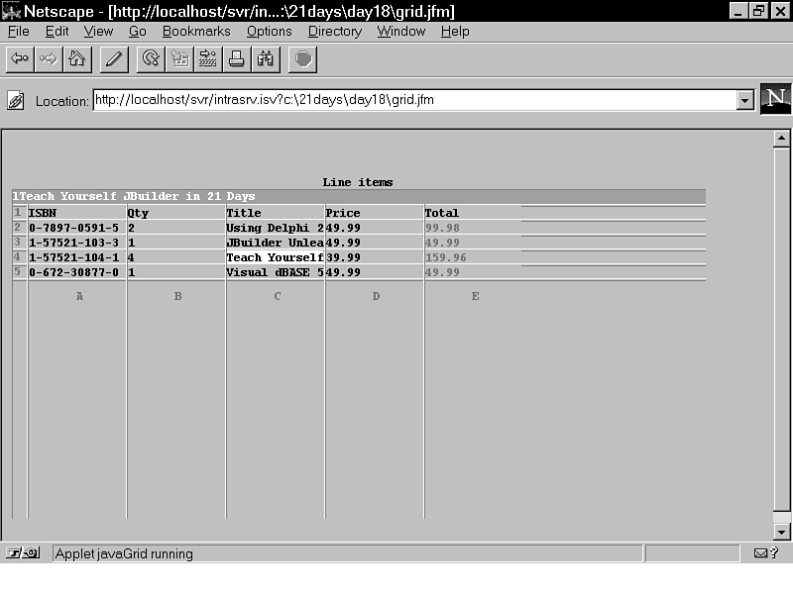This screenshot has width=793, height=594.
Task: Click row number 4 header
Action: (x=18, y=257)
